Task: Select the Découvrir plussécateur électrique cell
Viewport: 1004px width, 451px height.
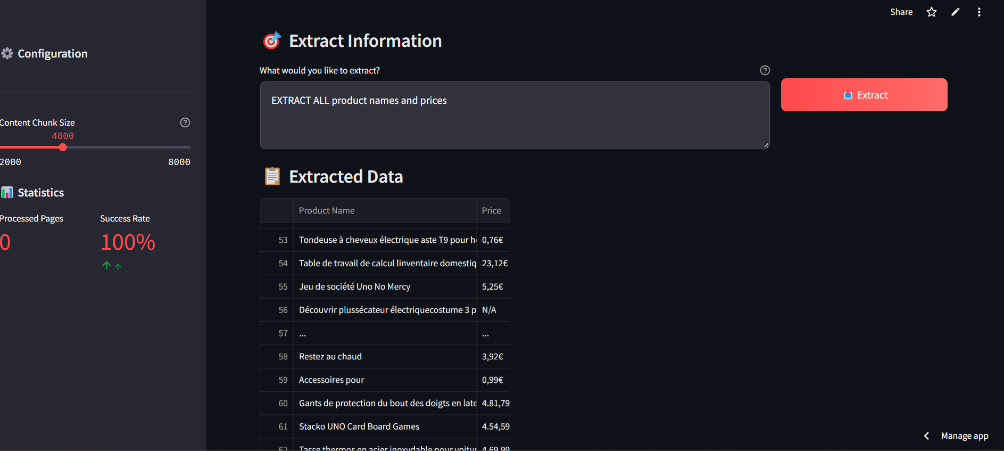Action: pyautogui.click(x=385, y=310)
